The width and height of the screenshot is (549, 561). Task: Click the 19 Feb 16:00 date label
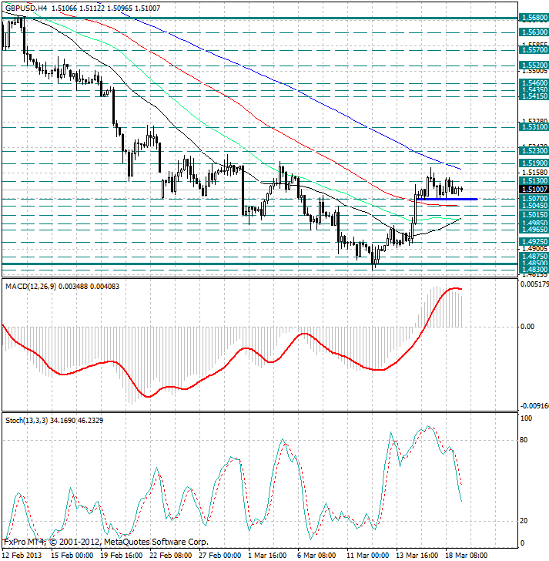pyautogui.click(x=122, y=556)
